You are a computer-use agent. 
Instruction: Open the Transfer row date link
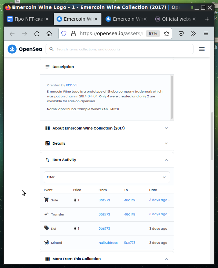tap(159, 214)
